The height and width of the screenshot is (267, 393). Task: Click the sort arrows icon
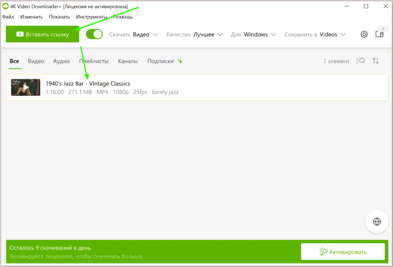[375, 61]
